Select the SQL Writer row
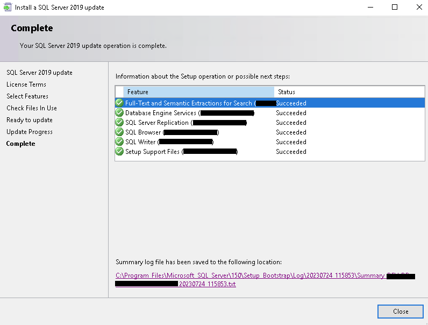The image size is (428, 325). tap(270, 142)
